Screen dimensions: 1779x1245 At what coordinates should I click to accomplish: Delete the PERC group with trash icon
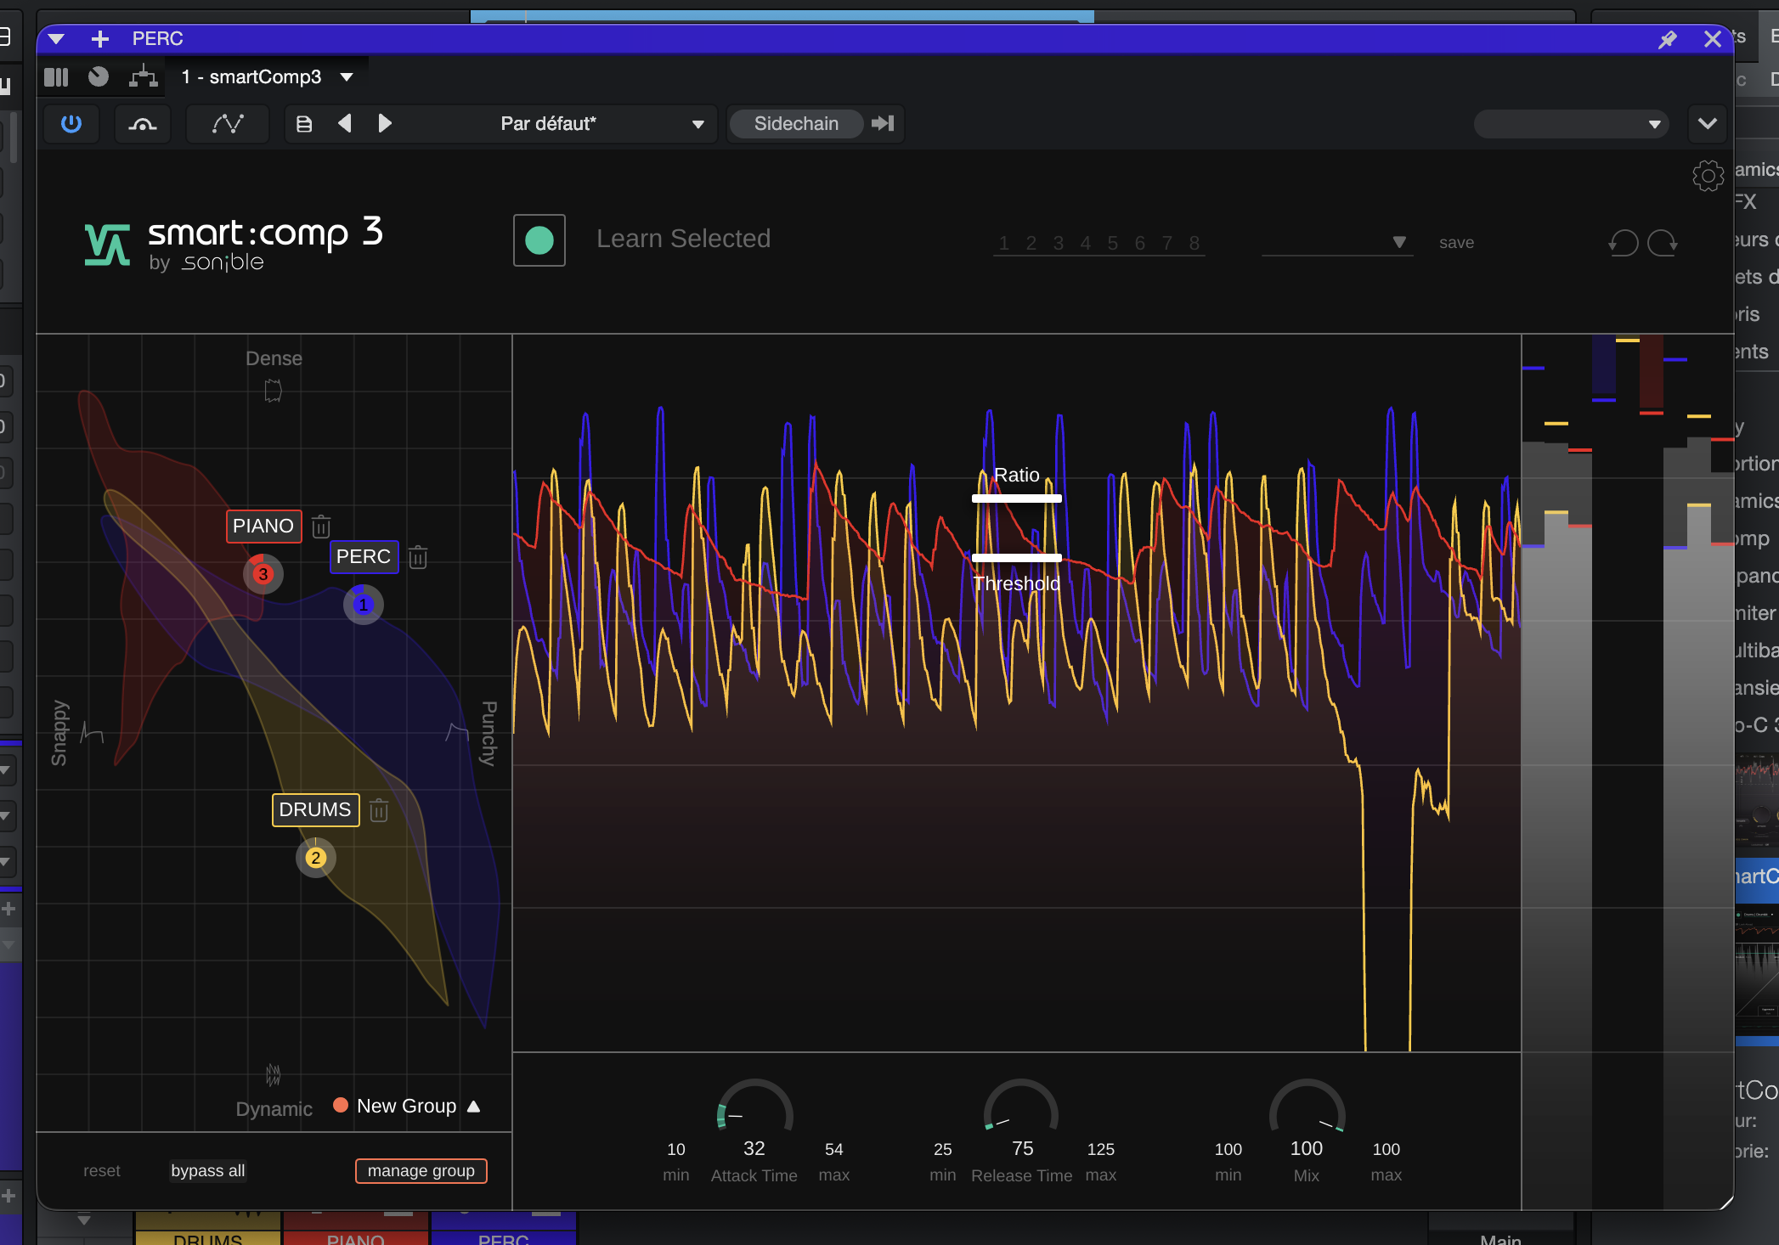418,557
